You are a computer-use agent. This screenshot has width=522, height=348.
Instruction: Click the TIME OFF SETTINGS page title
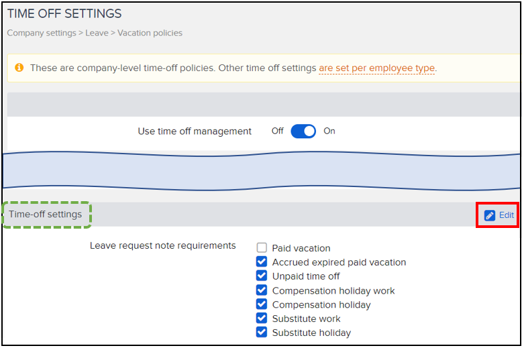(64, 13)
